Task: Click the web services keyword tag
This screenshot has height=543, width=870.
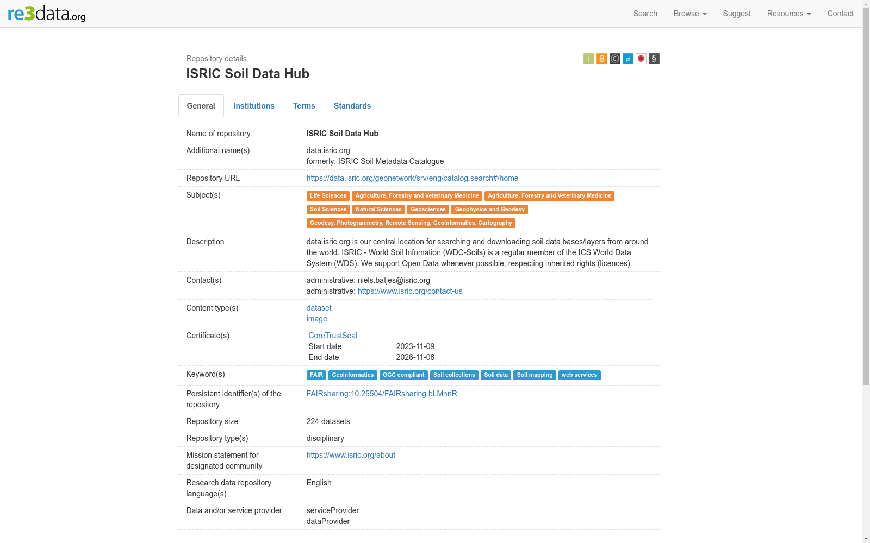Action: 580,375
